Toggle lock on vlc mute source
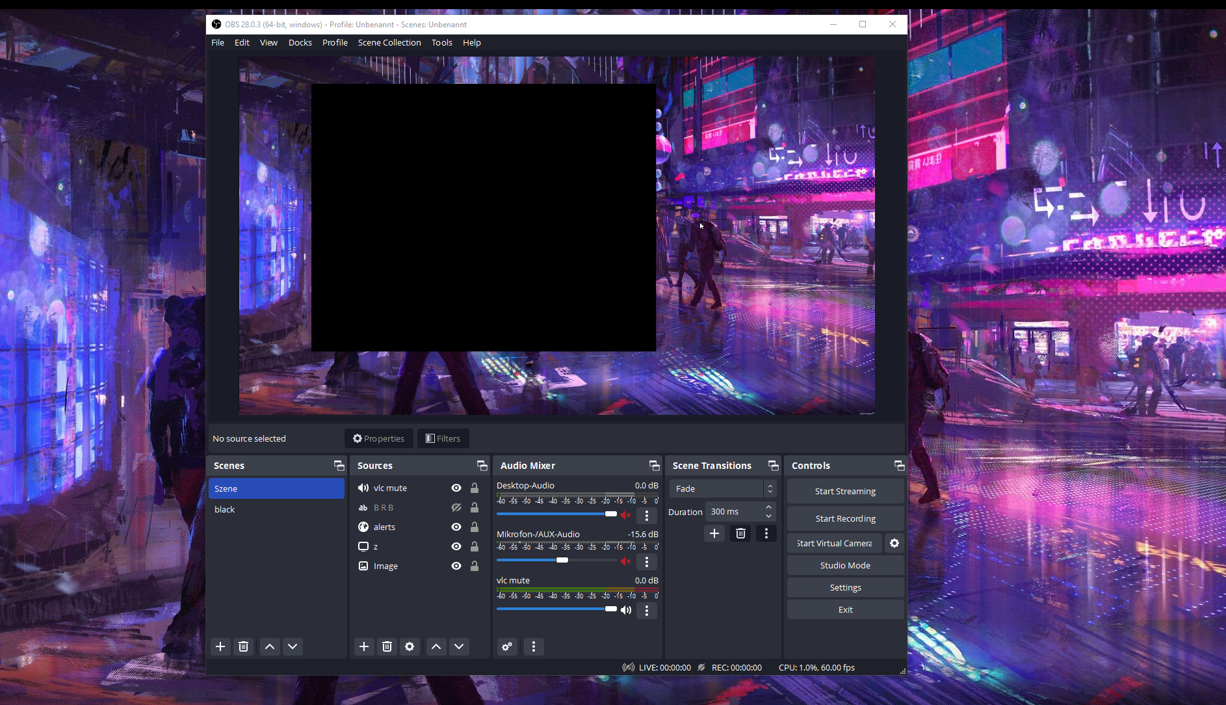 pyautogui.click(x=475, y=488)
